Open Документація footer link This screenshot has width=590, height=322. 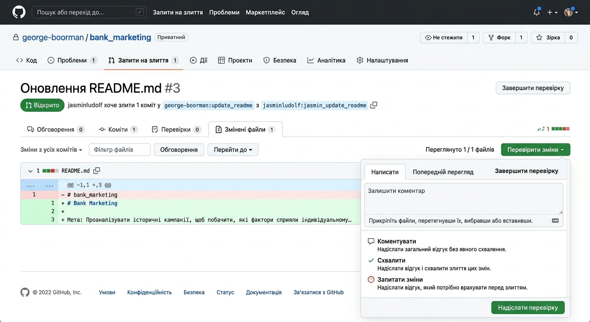pyautogui.click(x=264, y=292)
